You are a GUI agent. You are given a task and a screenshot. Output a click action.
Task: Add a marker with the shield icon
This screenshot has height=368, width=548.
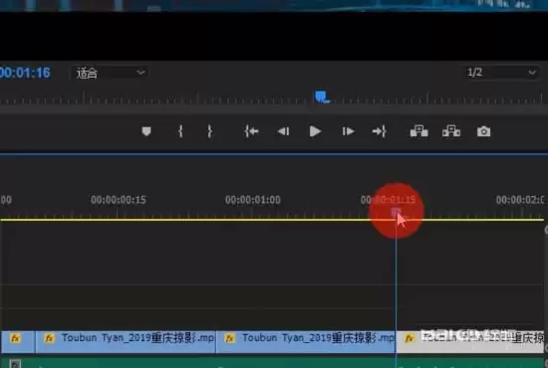click(146, 131)
